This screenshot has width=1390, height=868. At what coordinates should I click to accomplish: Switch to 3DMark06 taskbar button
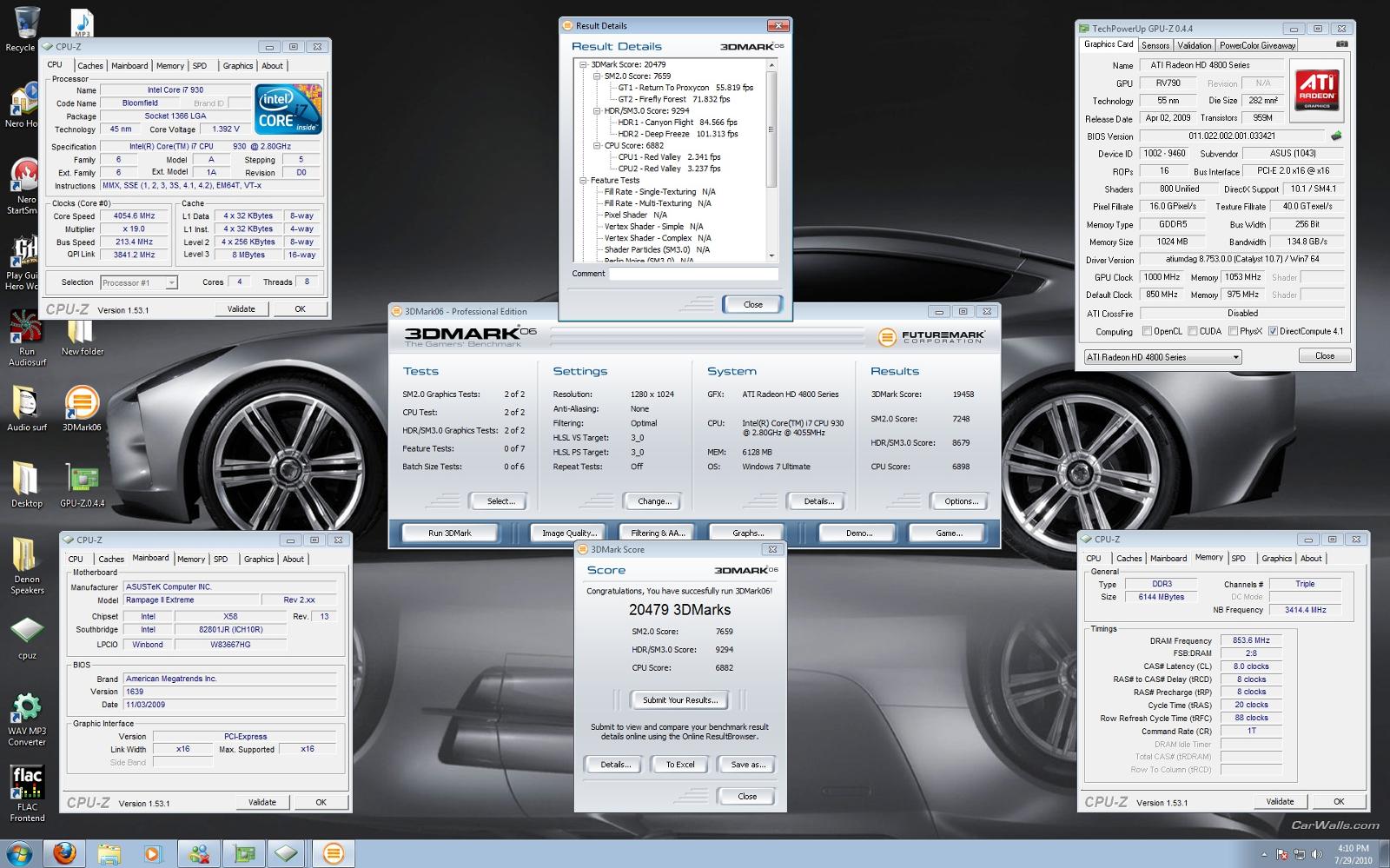tap(334, 853)
